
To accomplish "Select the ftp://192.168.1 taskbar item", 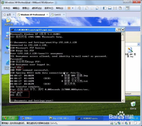I will click(x=62, y=118).
